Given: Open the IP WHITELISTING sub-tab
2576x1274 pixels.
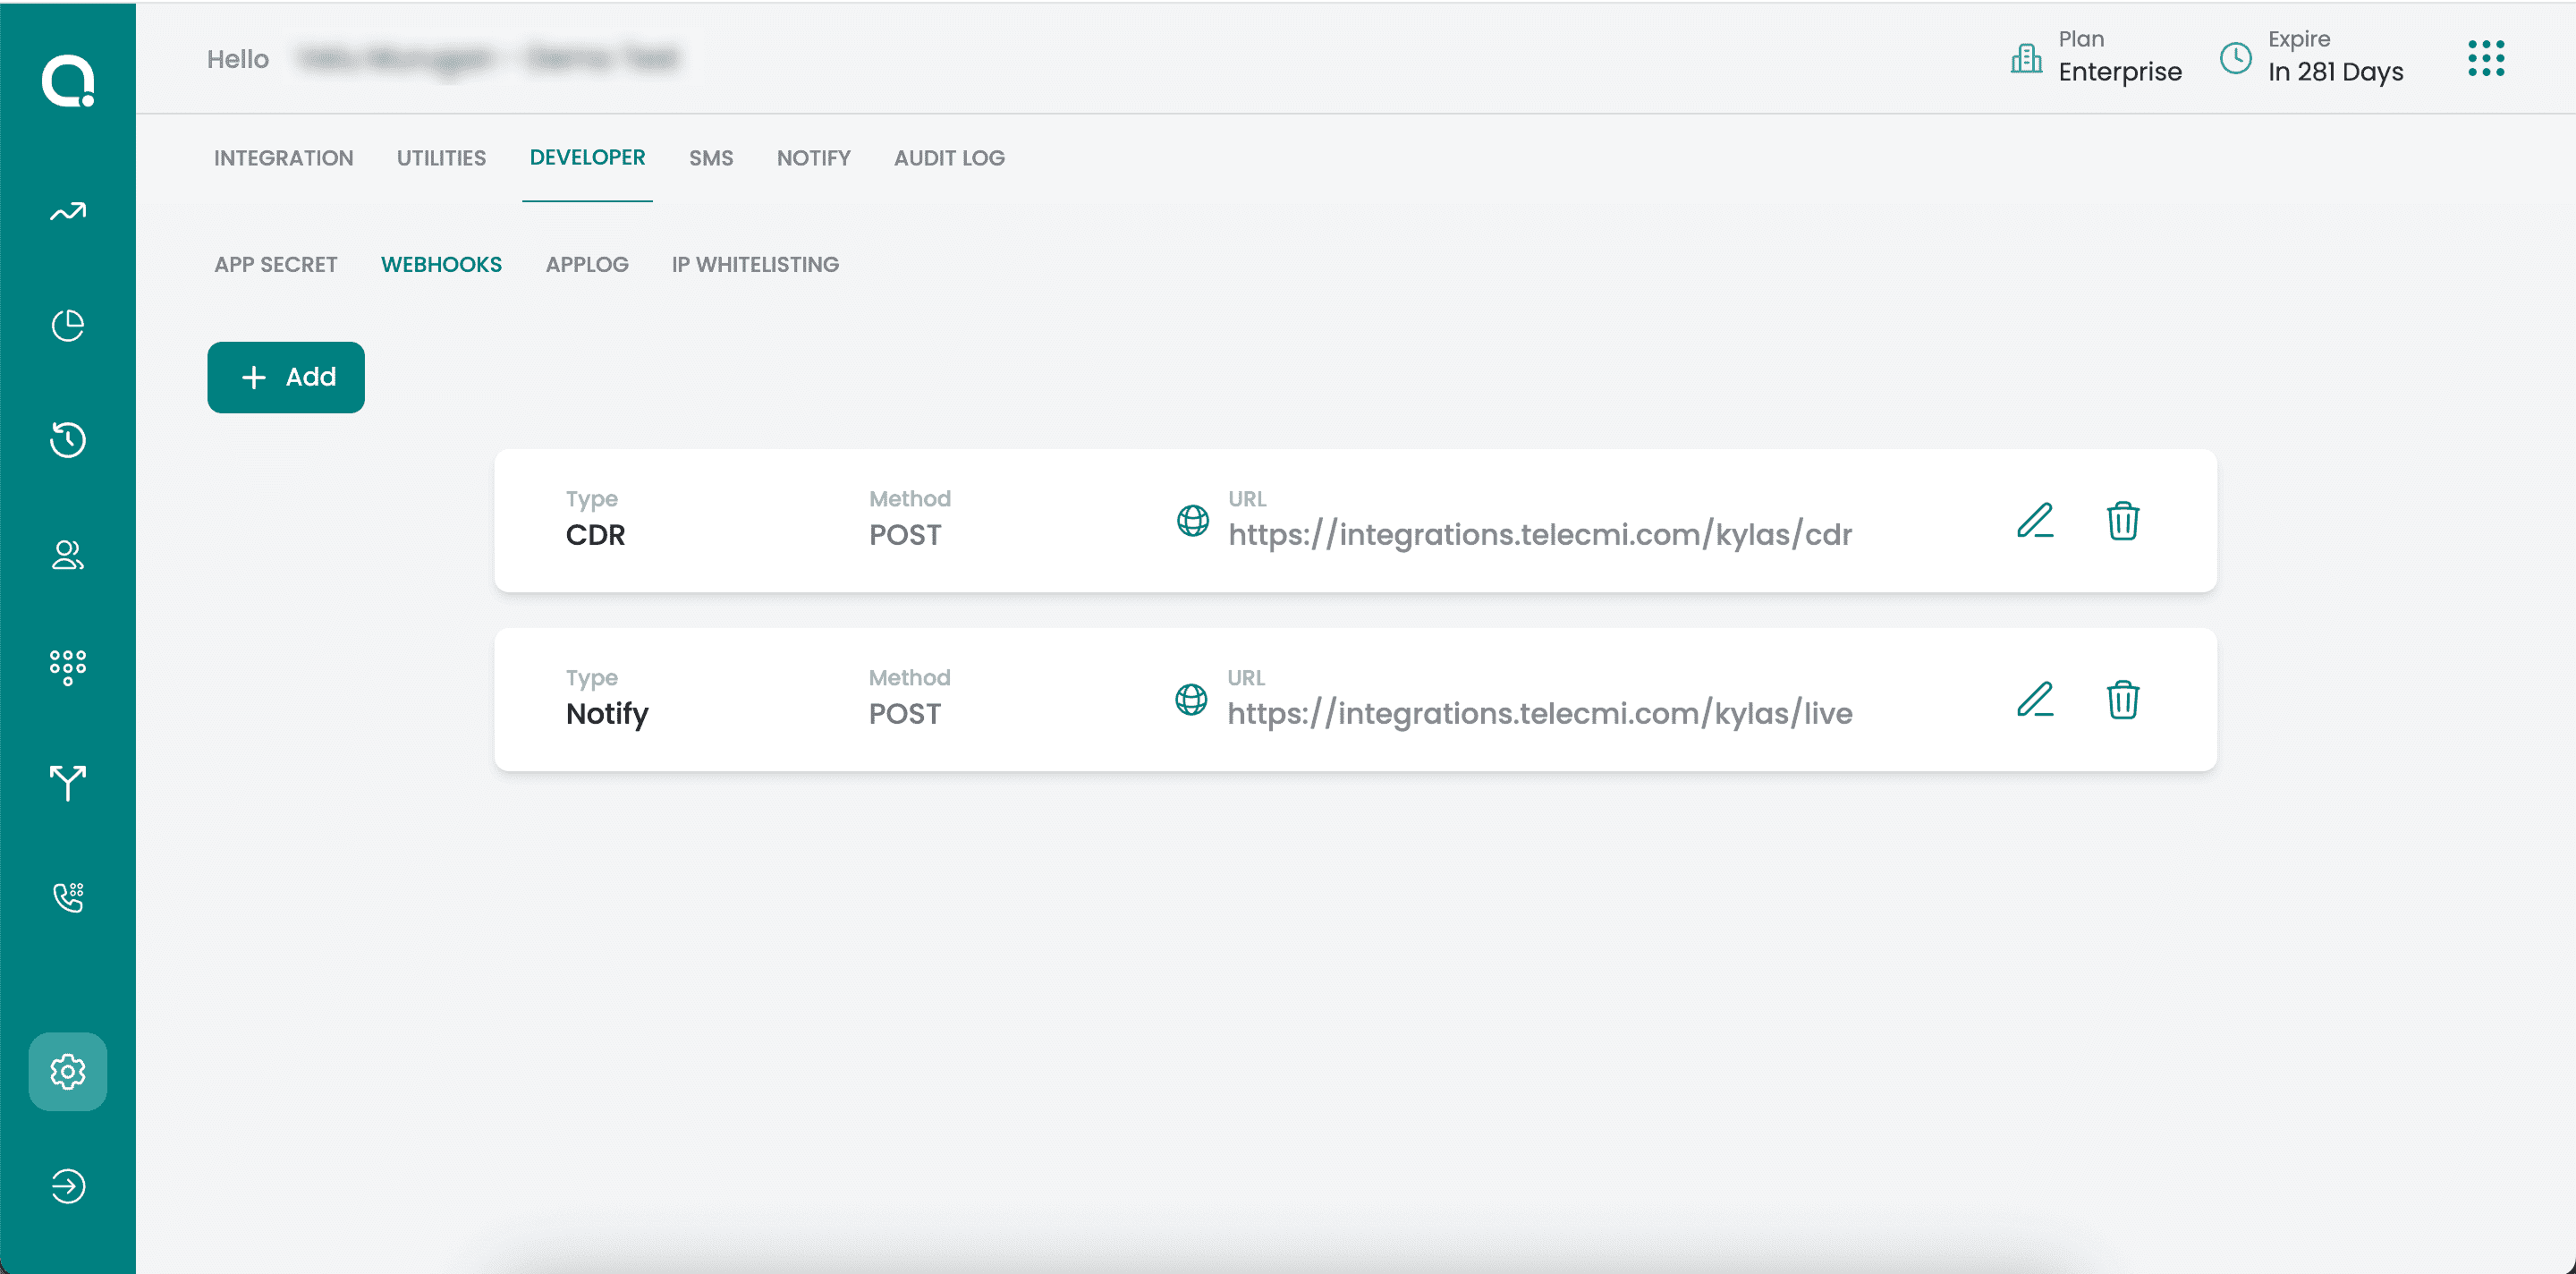Looking at the screenshot, I should point(755,265).
